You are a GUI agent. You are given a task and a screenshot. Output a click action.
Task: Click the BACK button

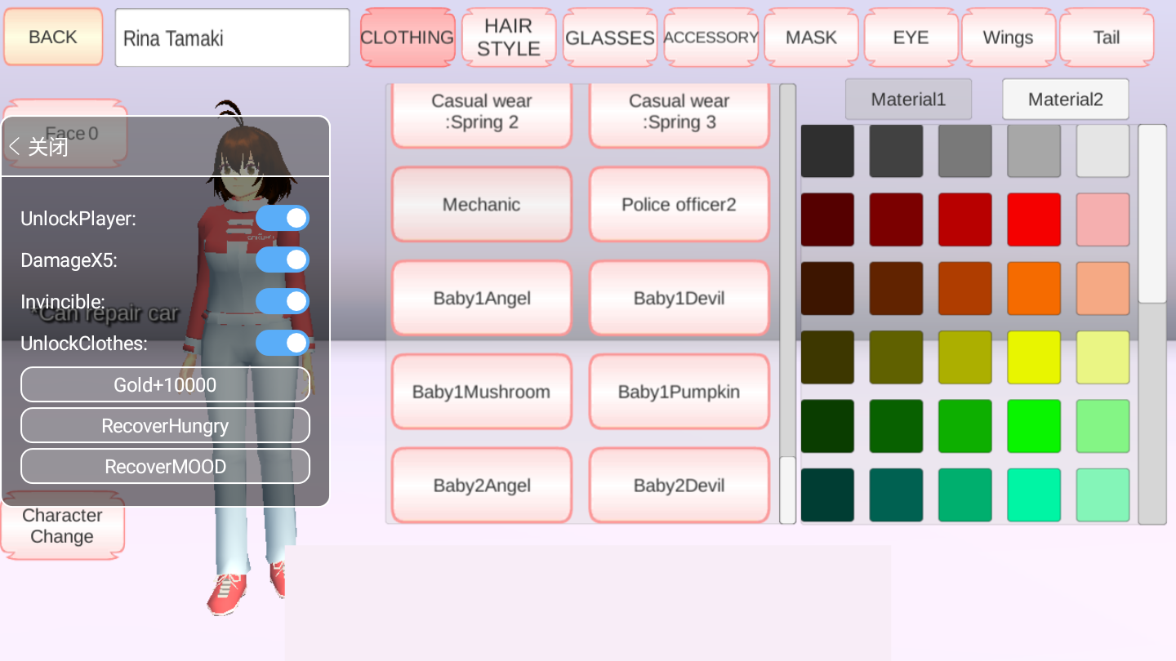(53, 37)
